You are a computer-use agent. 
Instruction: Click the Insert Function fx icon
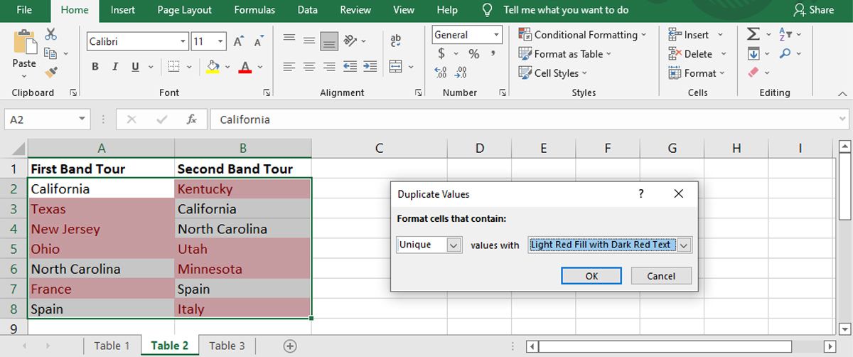(x=192, y=119)
